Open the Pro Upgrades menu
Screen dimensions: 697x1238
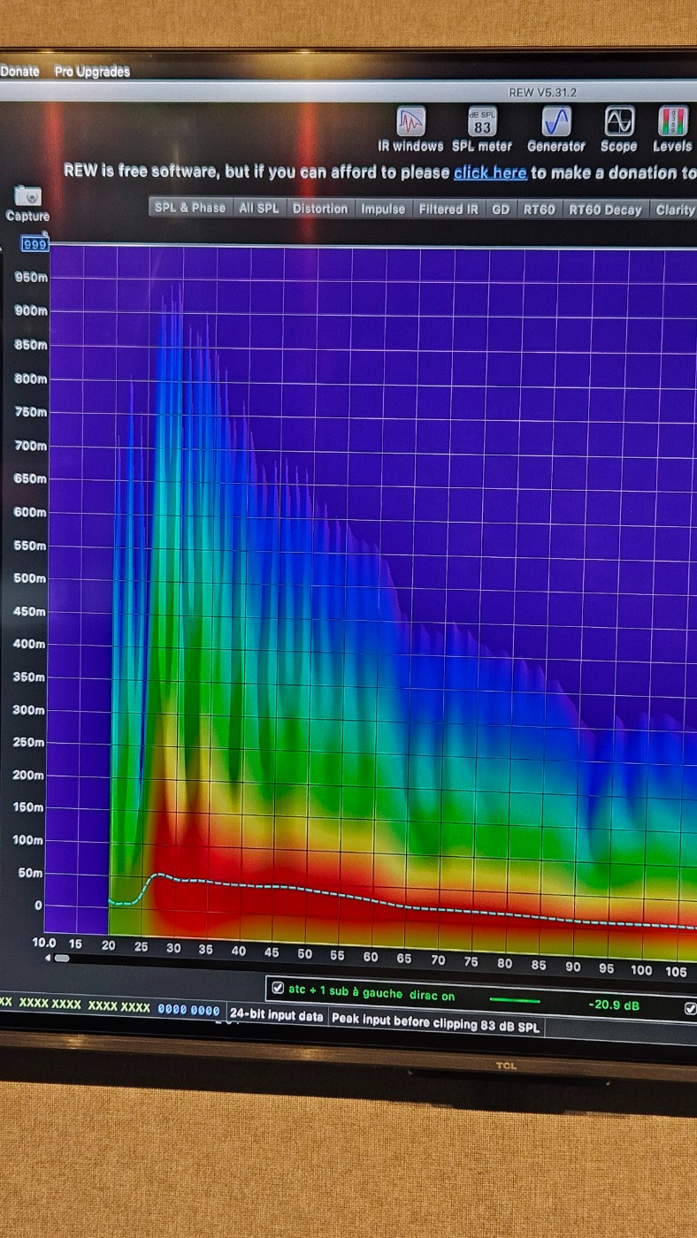(92, 72)
